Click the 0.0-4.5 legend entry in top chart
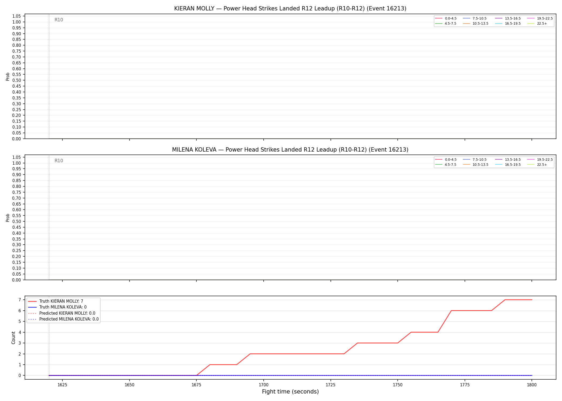The width and height of the screenshot is (562, 401). point(446,18)
